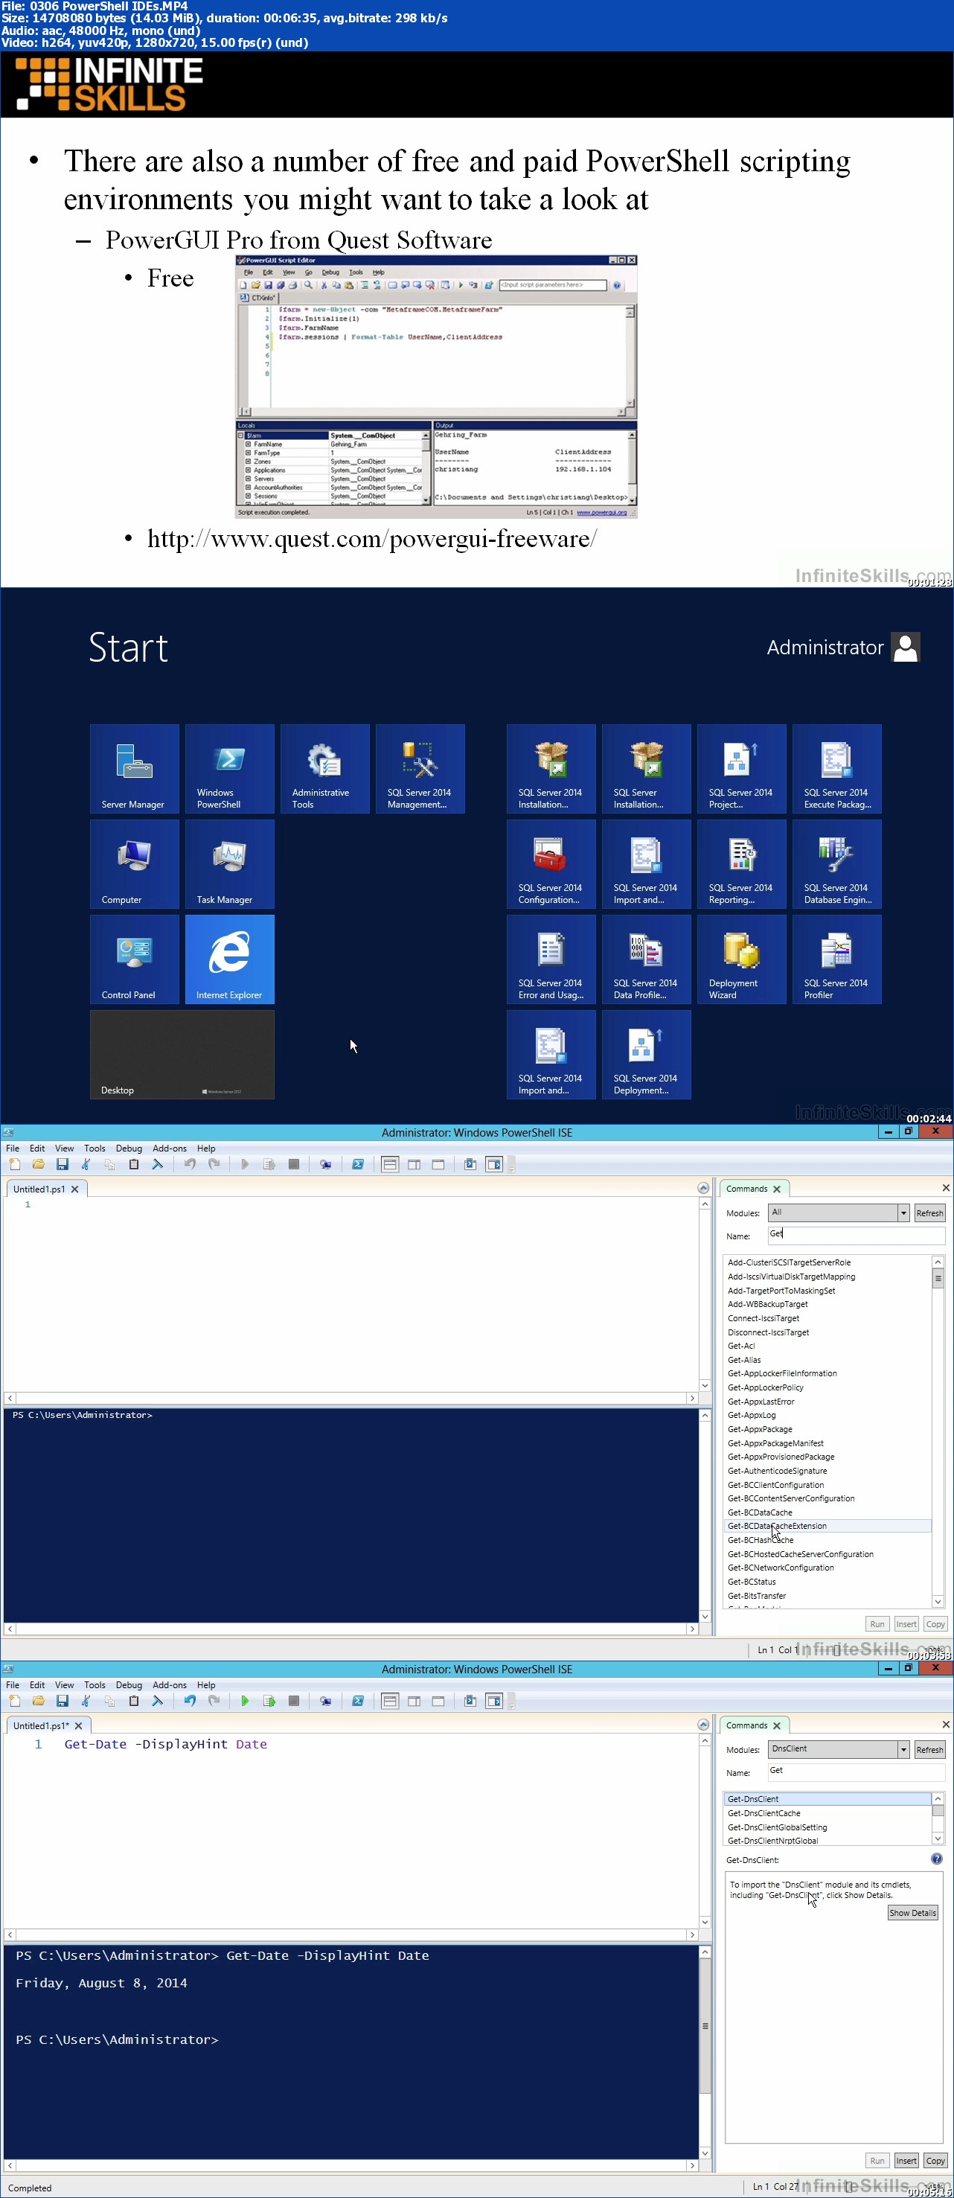
Task: Open Add-ons menu in empty-script ISE window
Action: (x=169, y=1148)
